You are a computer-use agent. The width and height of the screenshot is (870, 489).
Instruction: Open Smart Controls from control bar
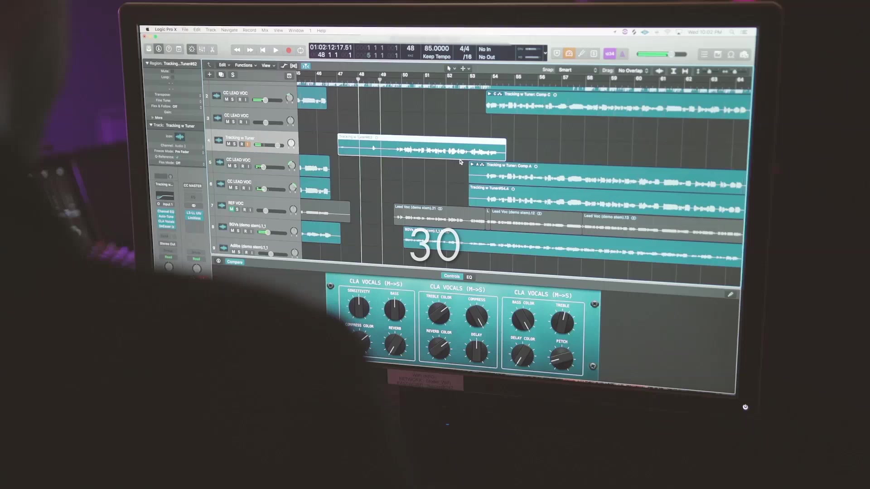pos(192,49)
